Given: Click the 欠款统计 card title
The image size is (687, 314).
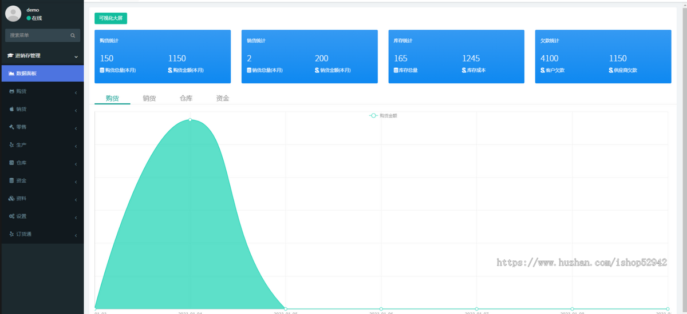Looking at the screenshot, I should click(x=550, y=41).
